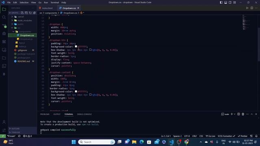This screenshot has width=260, height=146.
Task: Open Microsoft Edge from taskbar
Action: (x=142, y=142)
